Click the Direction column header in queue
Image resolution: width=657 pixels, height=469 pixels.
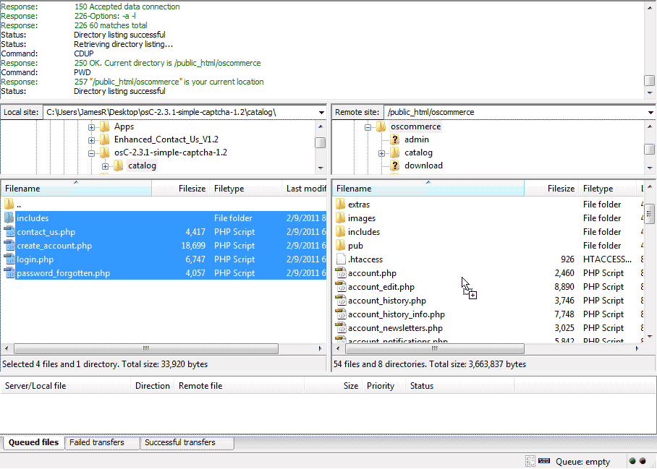click(153, 386)
